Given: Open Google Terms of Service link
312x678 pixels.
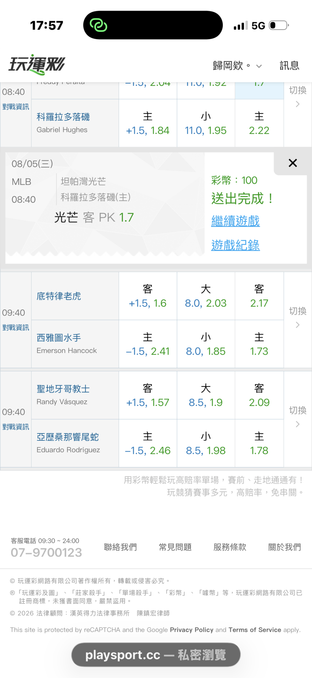Looking at the screenshot, I should [x=255, y=630].
